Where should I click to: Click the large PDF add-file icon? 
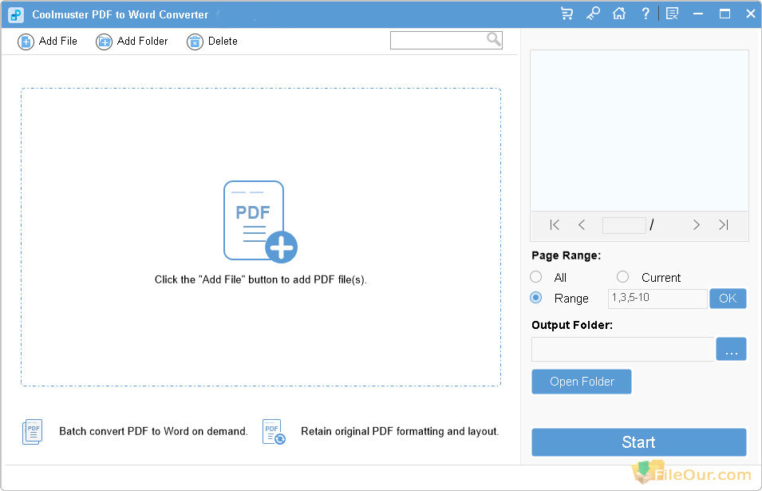pos(259,221)
